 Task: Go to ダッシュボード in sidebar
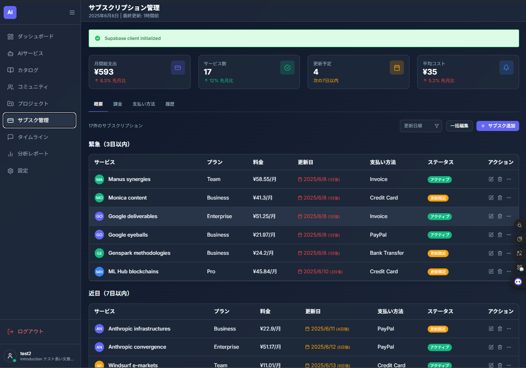tap(35, 37)
